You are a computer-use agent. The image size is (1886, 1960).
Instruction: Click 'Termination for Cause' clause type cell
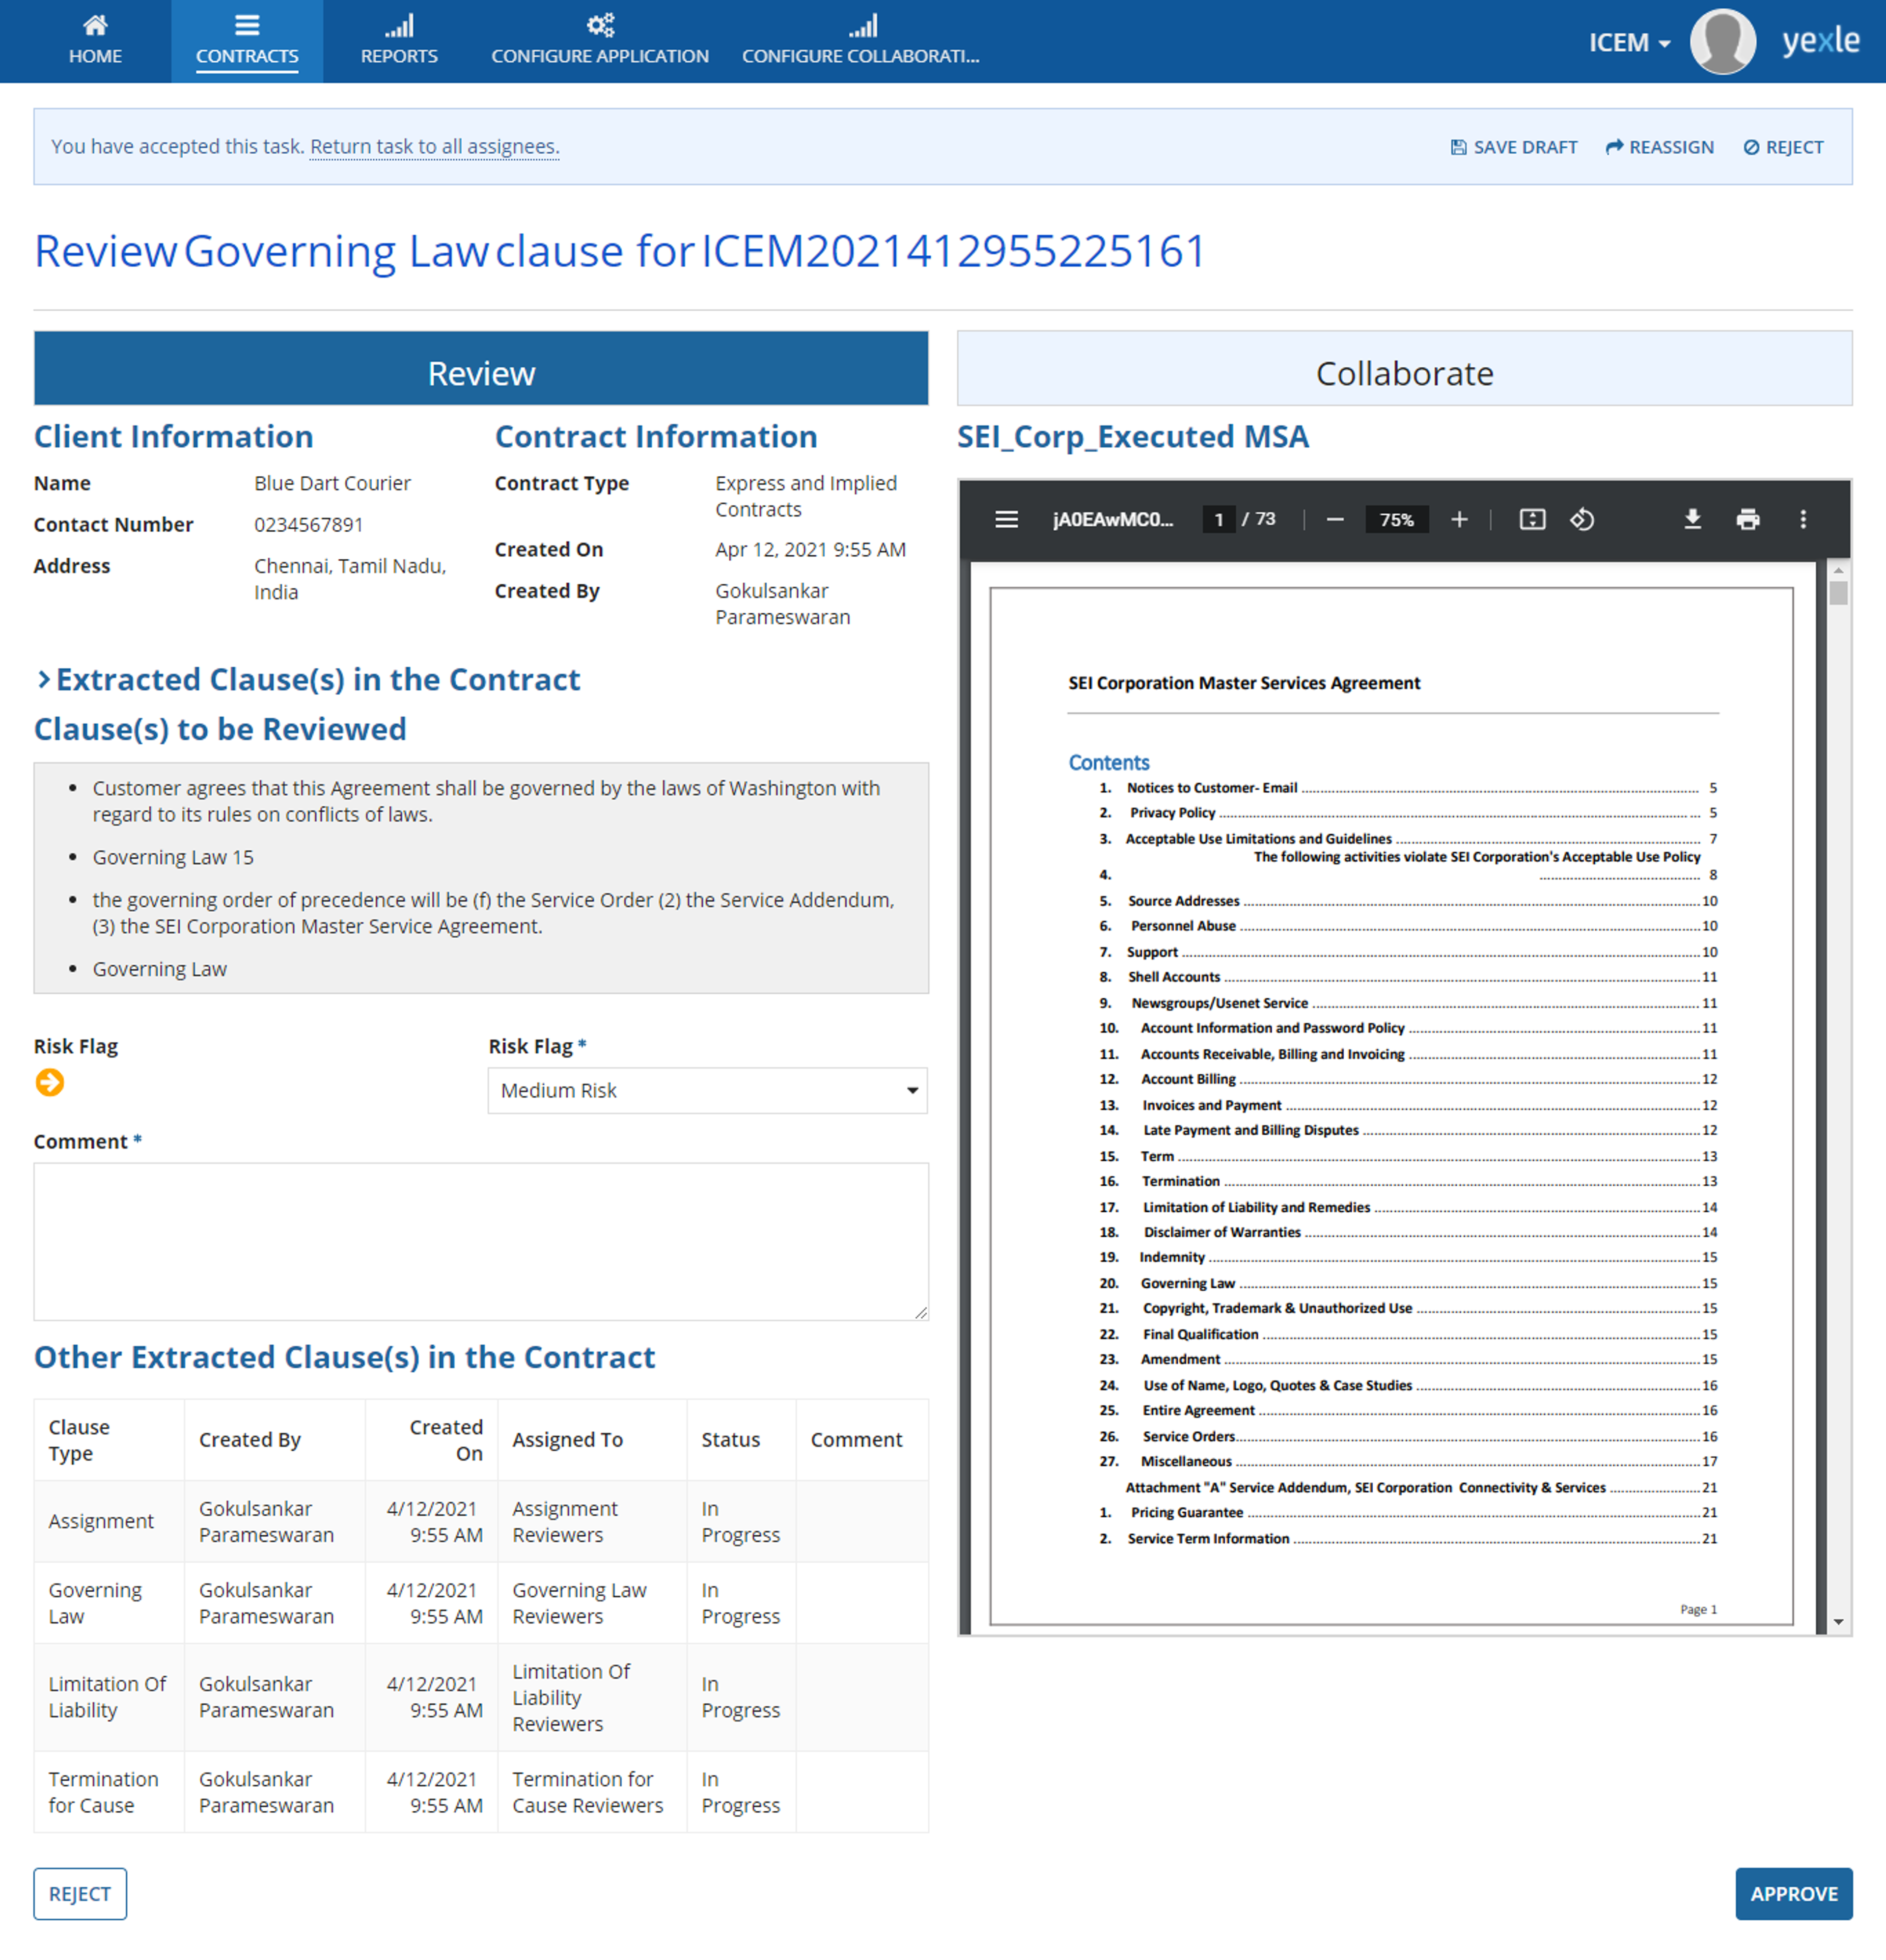click(109, 1792)
